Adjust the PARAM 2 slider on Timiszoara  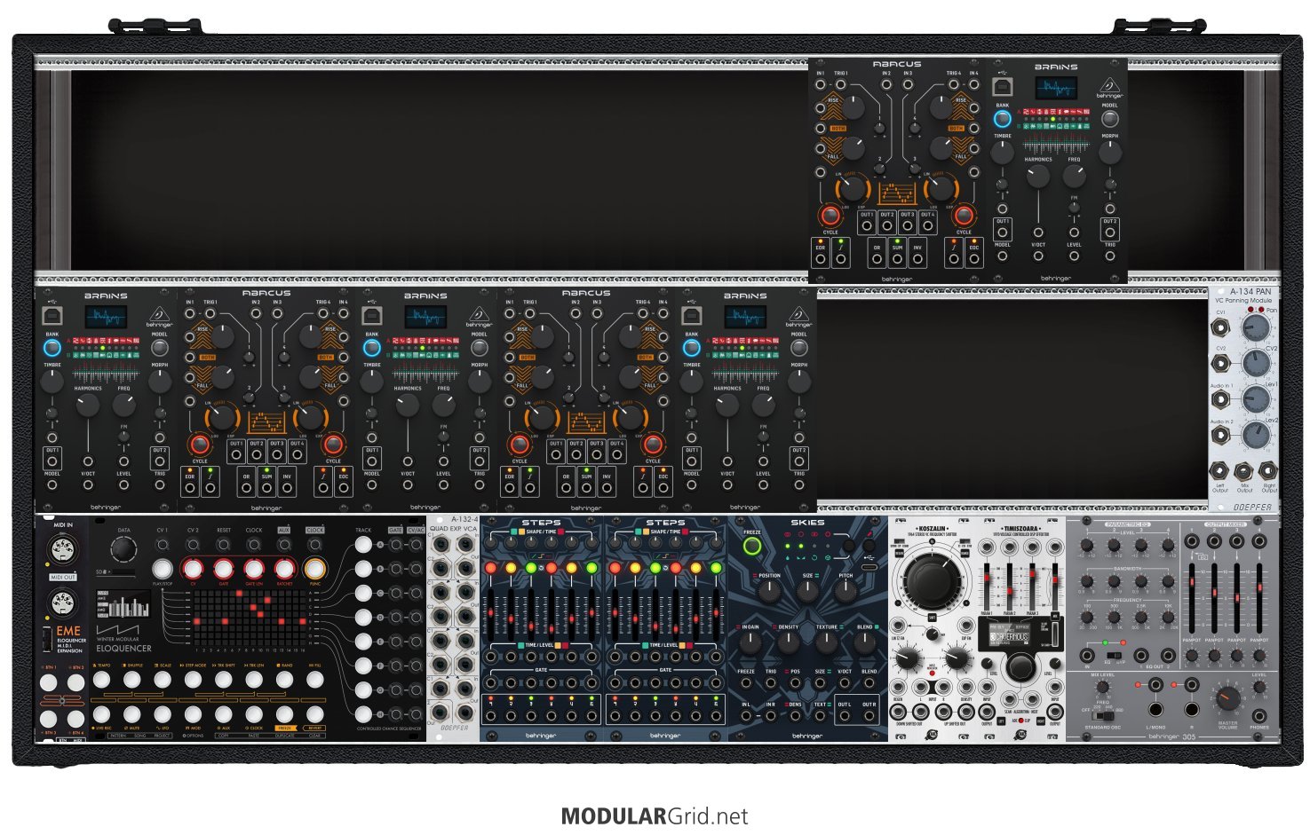tap(1010, 586)
